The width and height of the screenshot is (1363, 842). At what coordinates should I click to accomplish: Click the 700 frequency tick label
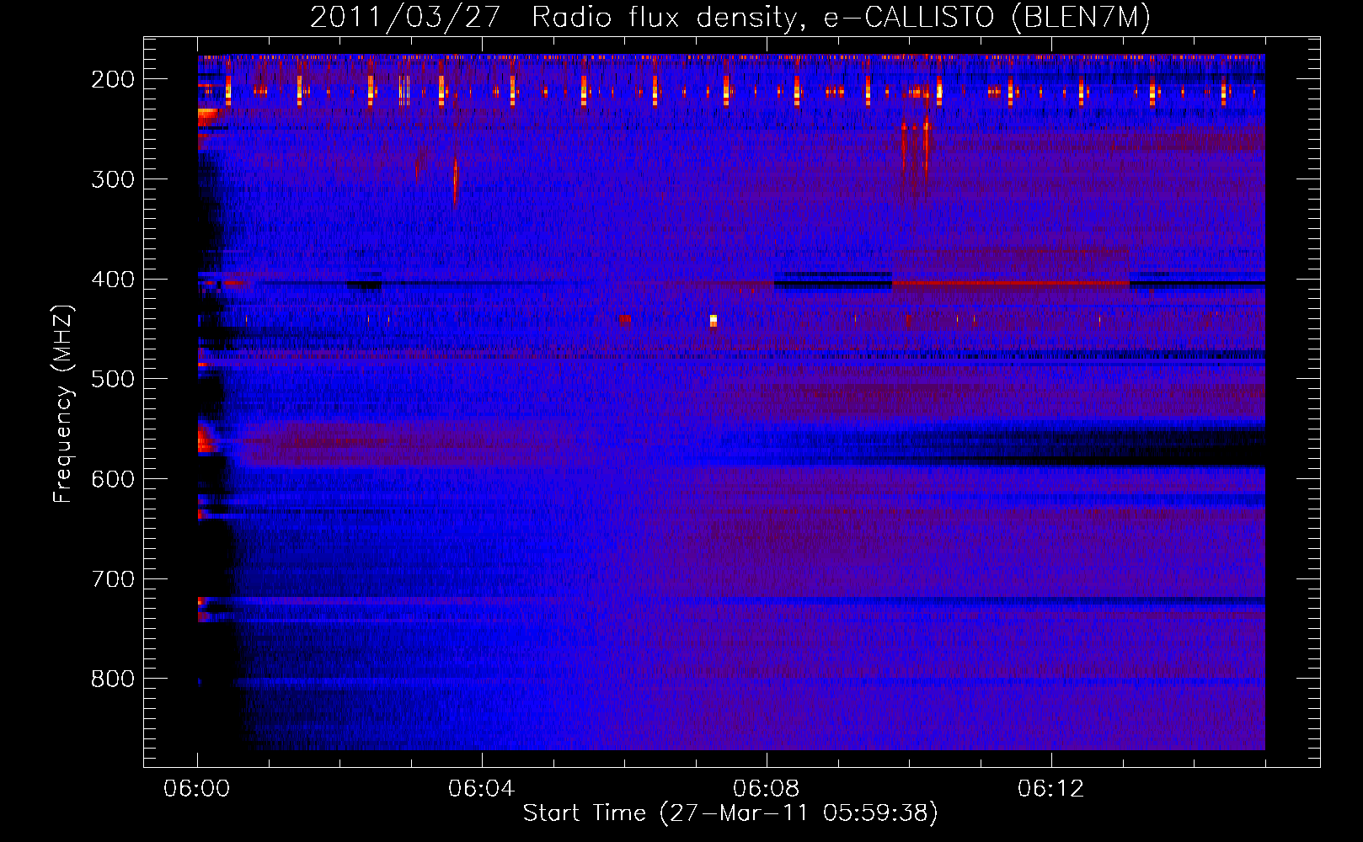pos(113,579)
